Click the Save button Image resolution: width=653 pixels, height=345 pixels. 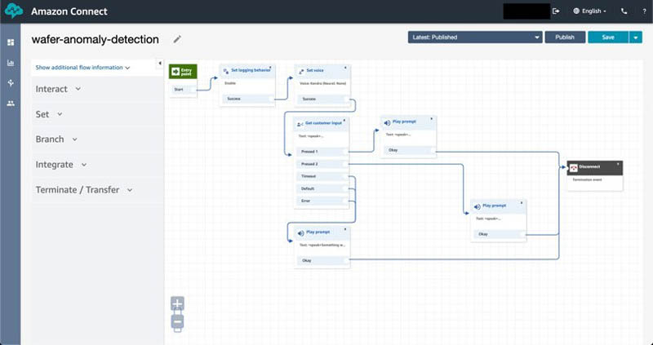click(608, 37)
